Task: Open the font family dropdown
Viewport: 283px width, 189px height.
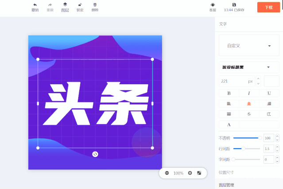Action: 249,67
